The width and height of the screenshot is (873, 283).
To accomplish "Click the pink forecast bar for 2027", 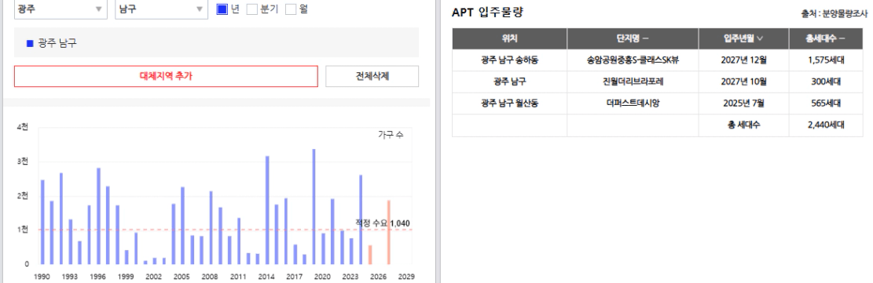I will coord(389,232).
